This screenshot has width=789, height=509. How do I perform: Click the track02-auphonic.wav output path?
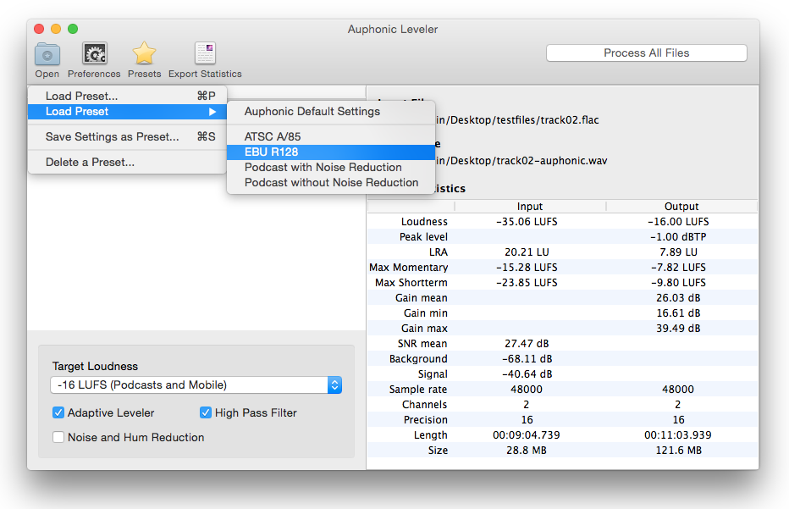coord(521,161)
